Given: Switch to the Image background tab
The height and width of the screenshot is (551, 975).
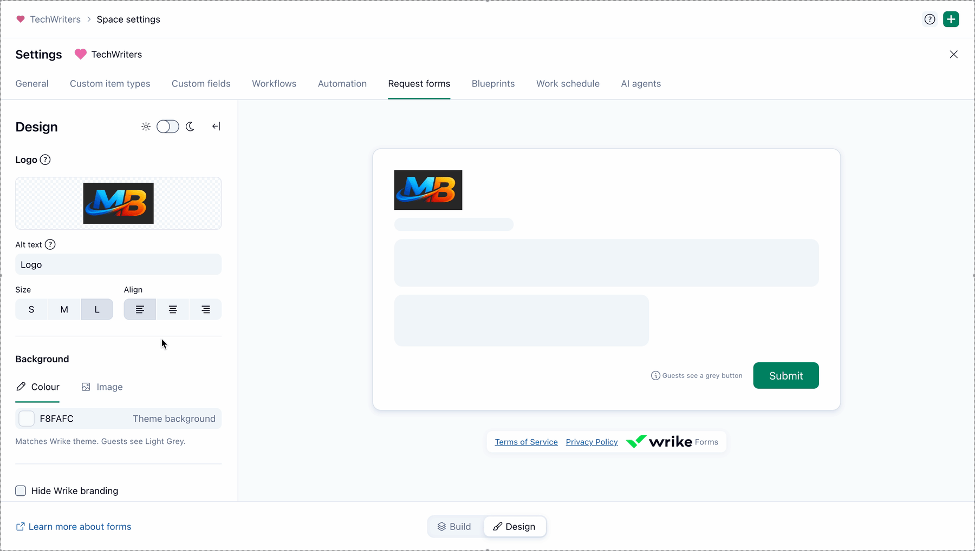Looking at the screenshot, I should click(102, 387).
